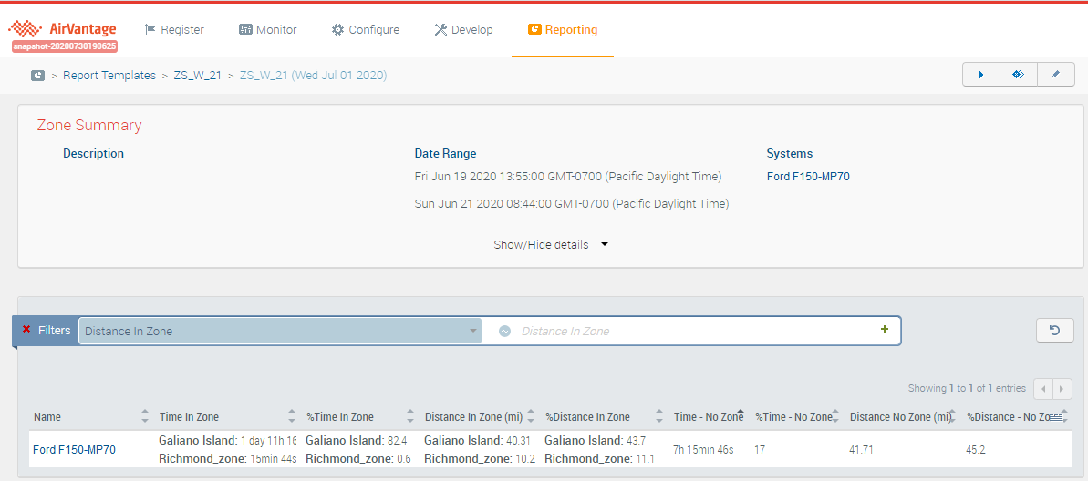
Task: Expand Show/Hide details section
Action: (550, 244)
